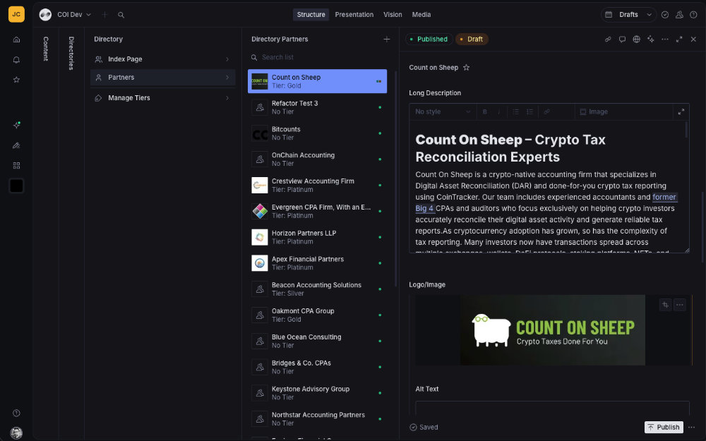Select Apex Financial Partners entry

[318, 263]
